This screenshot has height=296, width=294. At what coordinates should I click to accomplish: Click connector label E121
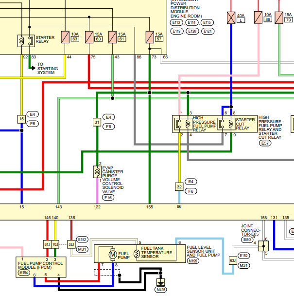(x=208, y=31)
